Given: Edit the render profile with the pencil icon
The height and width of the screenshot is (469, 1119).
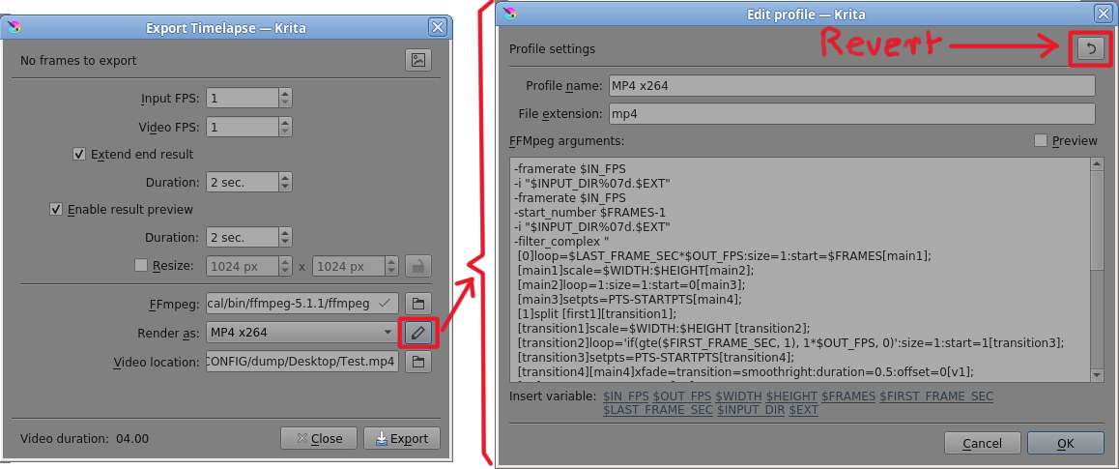Looking at the screenshot, I should coord(418,332).
